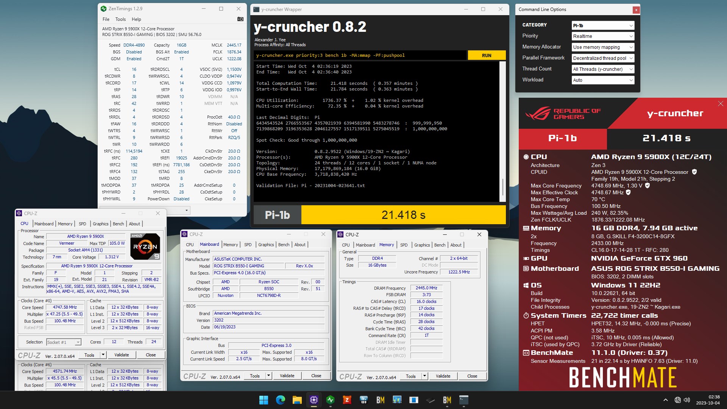Click Close button in CPU-Z Mainboard window
This screenshot has width=727, height=409.
tap(316, 376)
